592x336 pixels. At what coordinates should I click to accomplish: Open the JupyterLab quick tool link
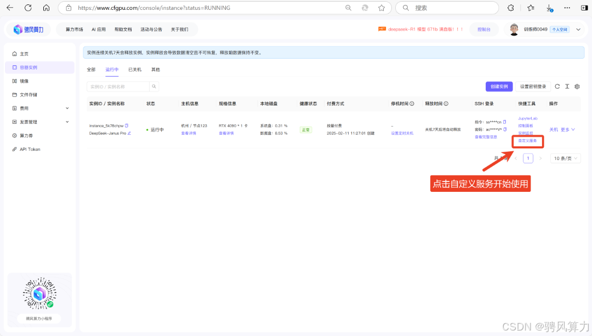pyautogui.click(x=527, y=118)
